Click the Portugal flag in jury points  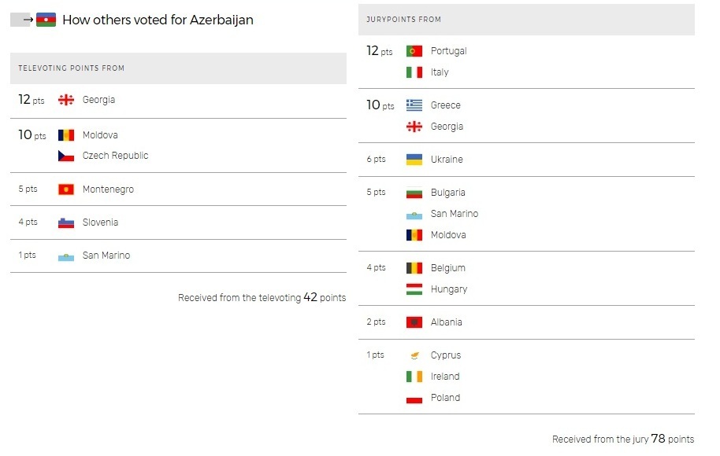click(x=414, y=51)
